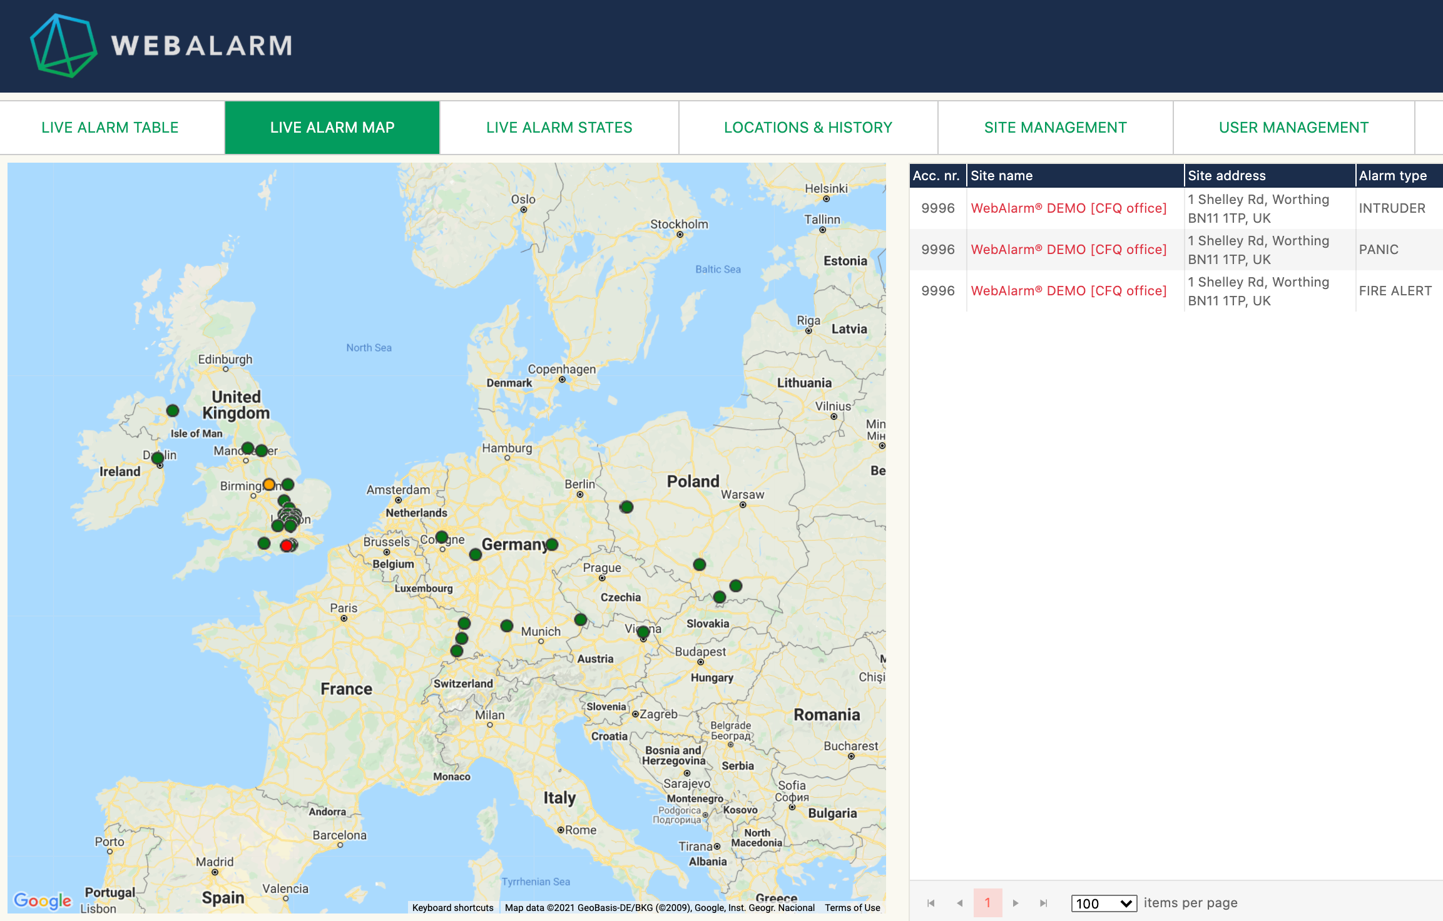Select page number 1 in the pager
The width and height of the screenshot is (1443, 921).
[987, 903]
